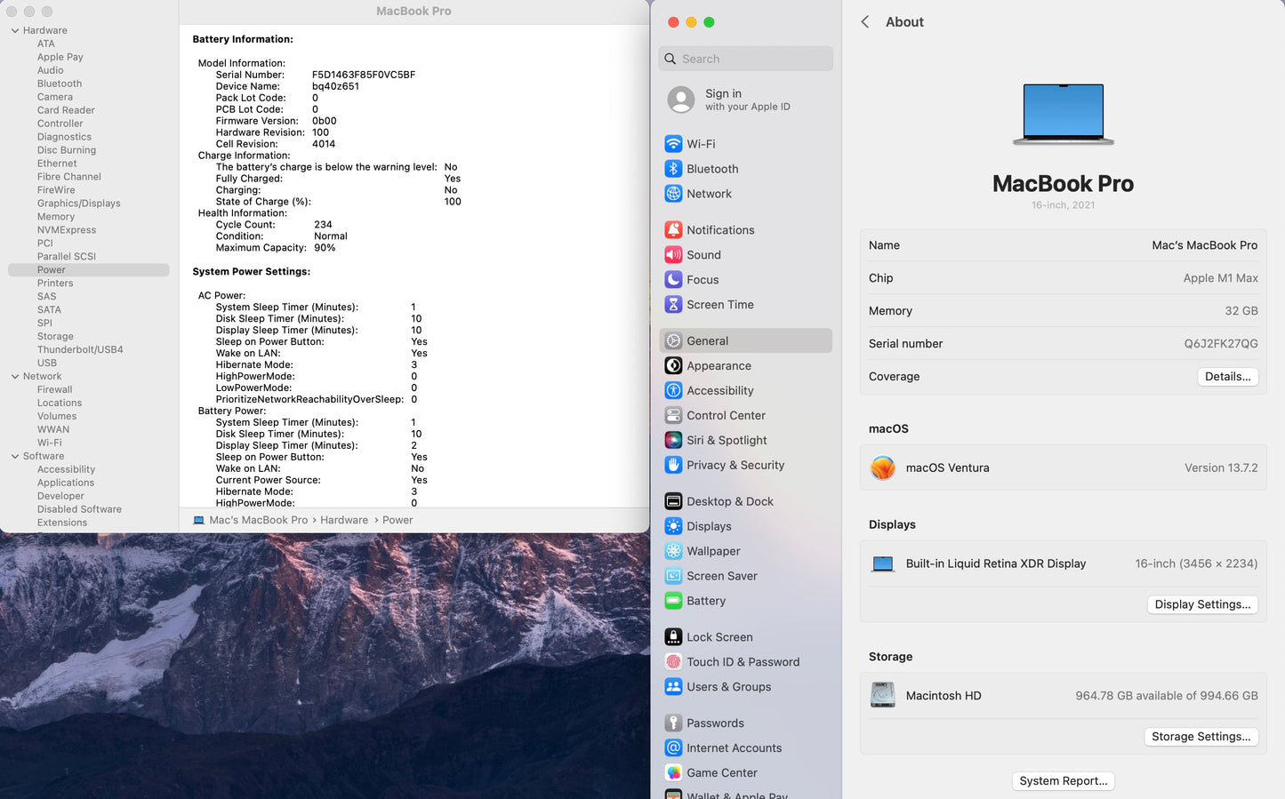Image resolution: width=1285 pixels, height=799 pixels.
Task: Collapse the Network section in System Report
Action: pos(15,377)
